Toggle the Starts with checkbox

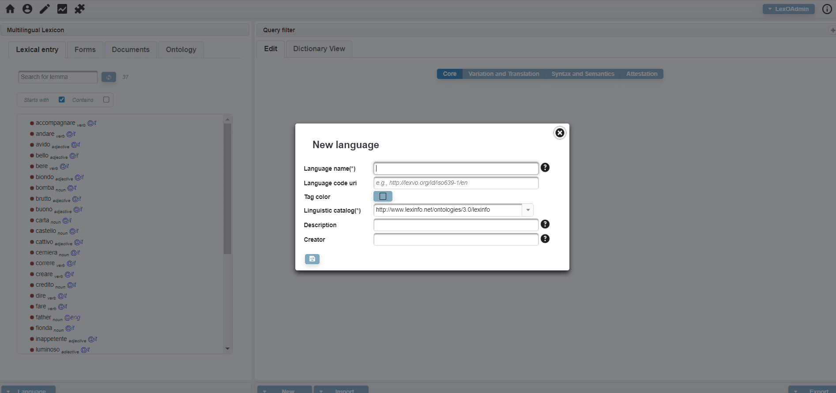(62, 100)
